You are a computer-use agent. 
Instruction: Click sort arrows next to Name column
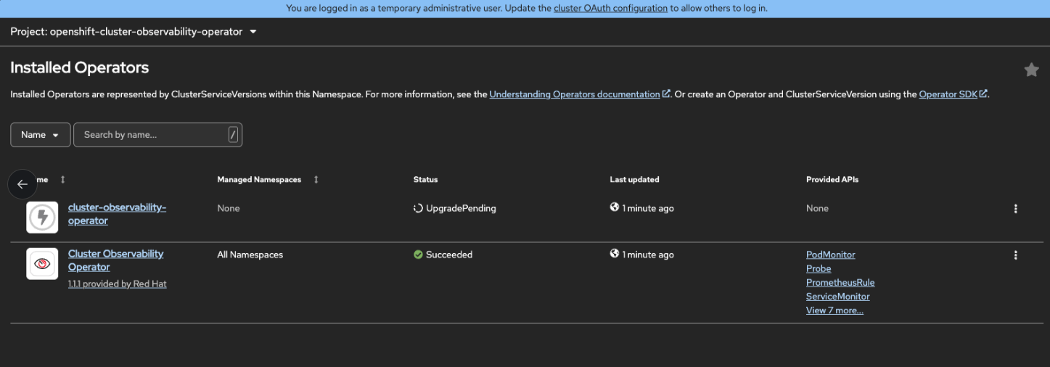62,179
